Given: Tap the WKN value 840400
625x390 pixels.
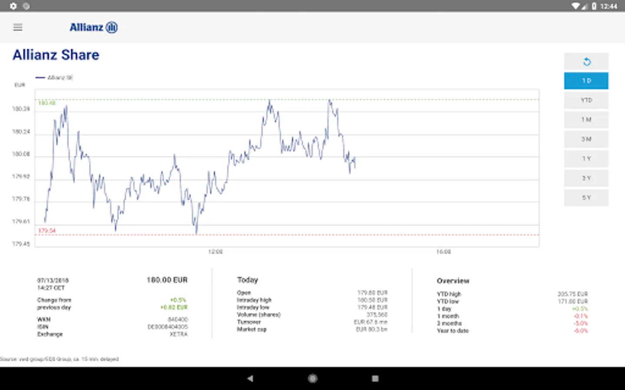Looking at the screenshot, I should [178, 319].
